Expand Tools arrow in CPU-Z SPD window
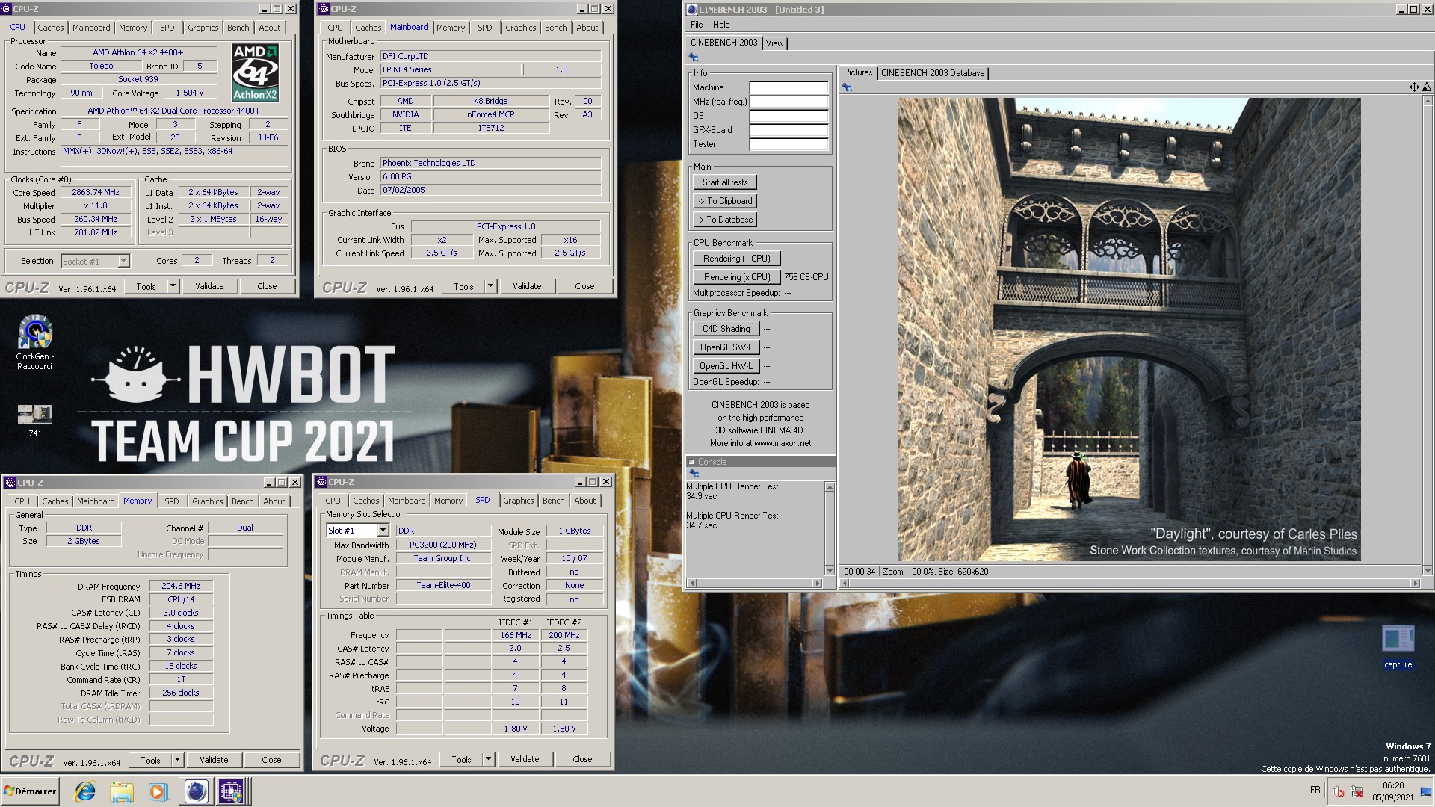 (488, 759)
